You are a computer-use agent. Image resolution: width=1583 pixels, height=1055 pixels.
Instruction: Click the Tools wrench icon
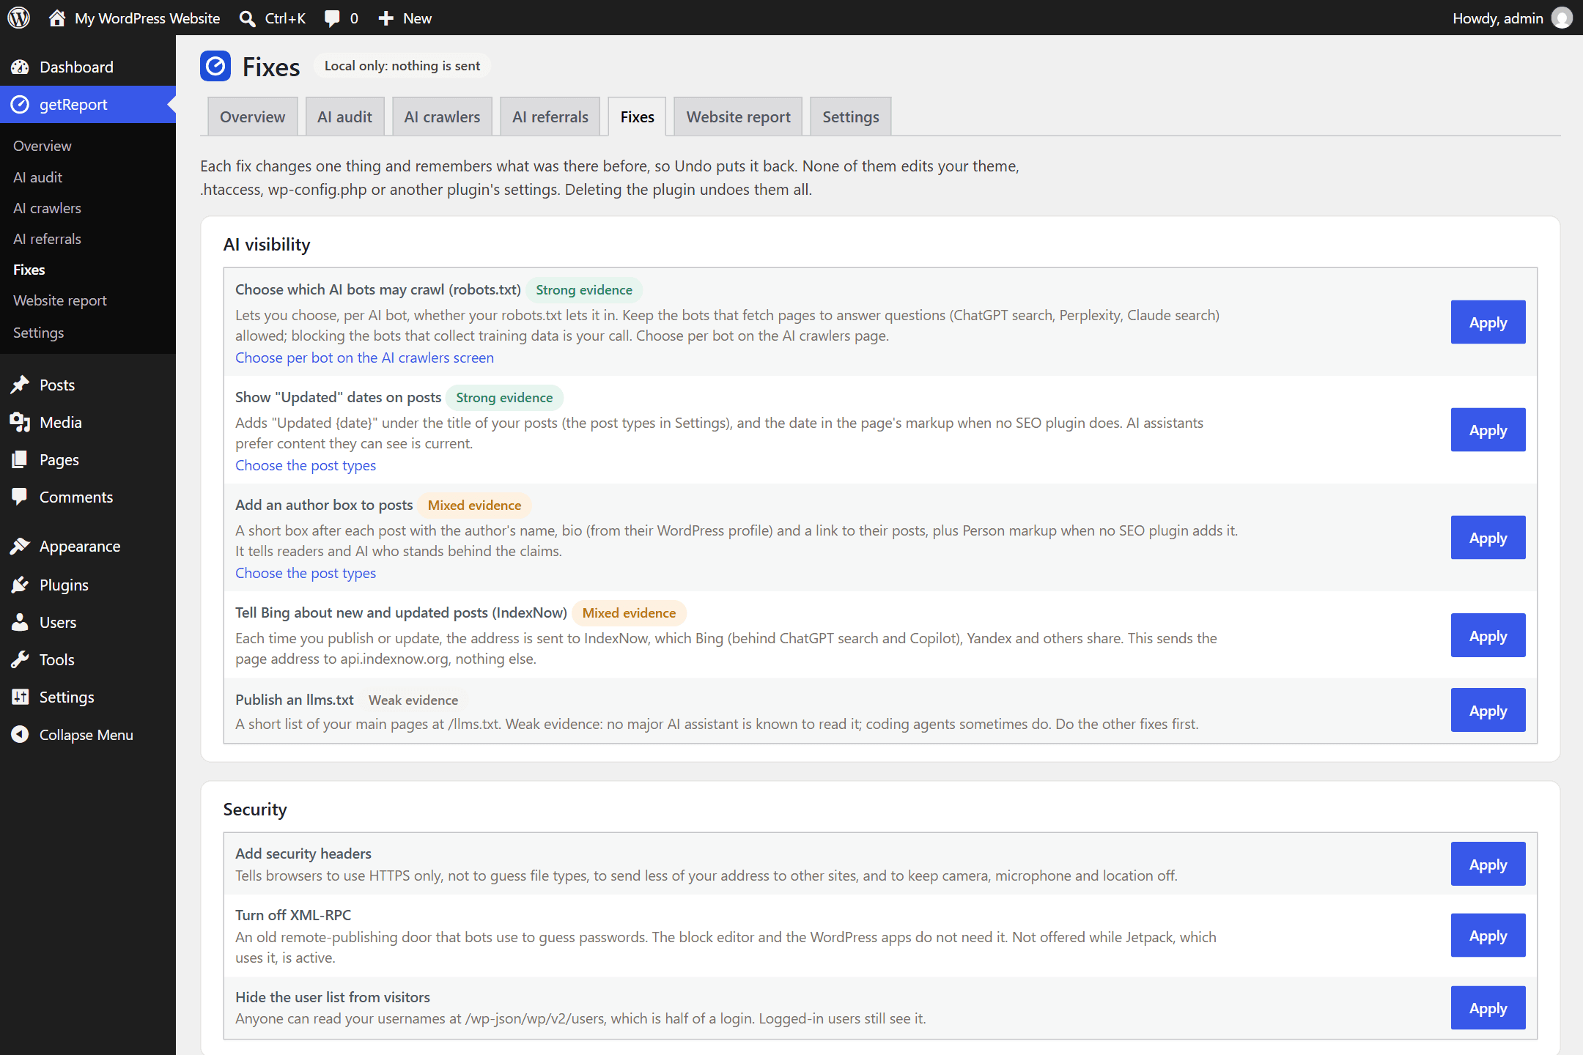click(x=20, y=659)
